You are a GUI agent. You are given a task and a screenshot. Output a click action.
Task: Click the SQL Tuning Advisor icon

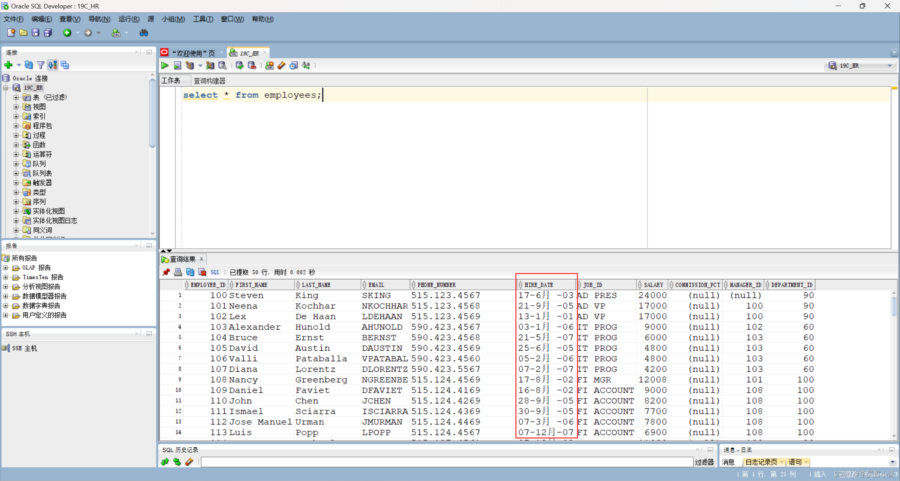click(223, 65)
